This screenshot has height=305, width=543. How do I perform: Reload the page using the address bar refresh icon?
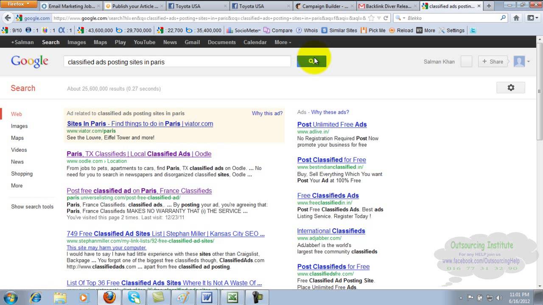[x=386, y=18]
